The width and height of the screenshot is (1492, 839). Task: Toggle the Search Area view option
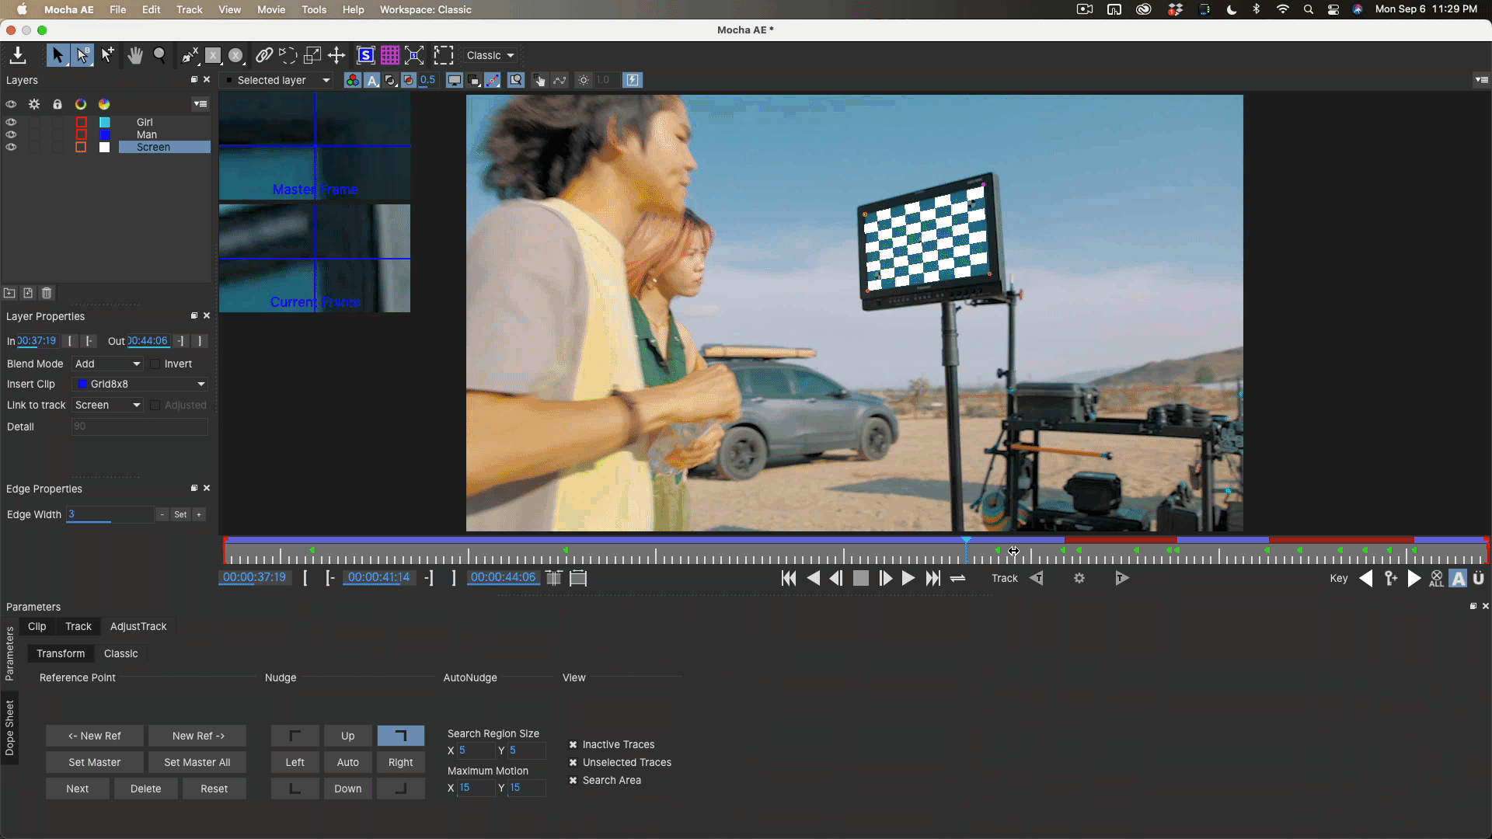(573, 780)
